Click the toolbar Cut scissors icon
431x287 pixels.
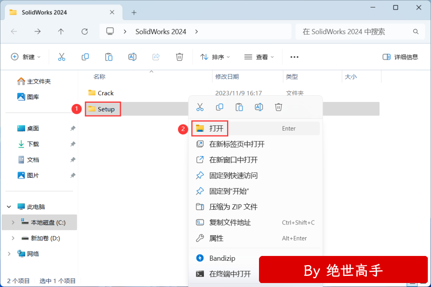[61, 57]
